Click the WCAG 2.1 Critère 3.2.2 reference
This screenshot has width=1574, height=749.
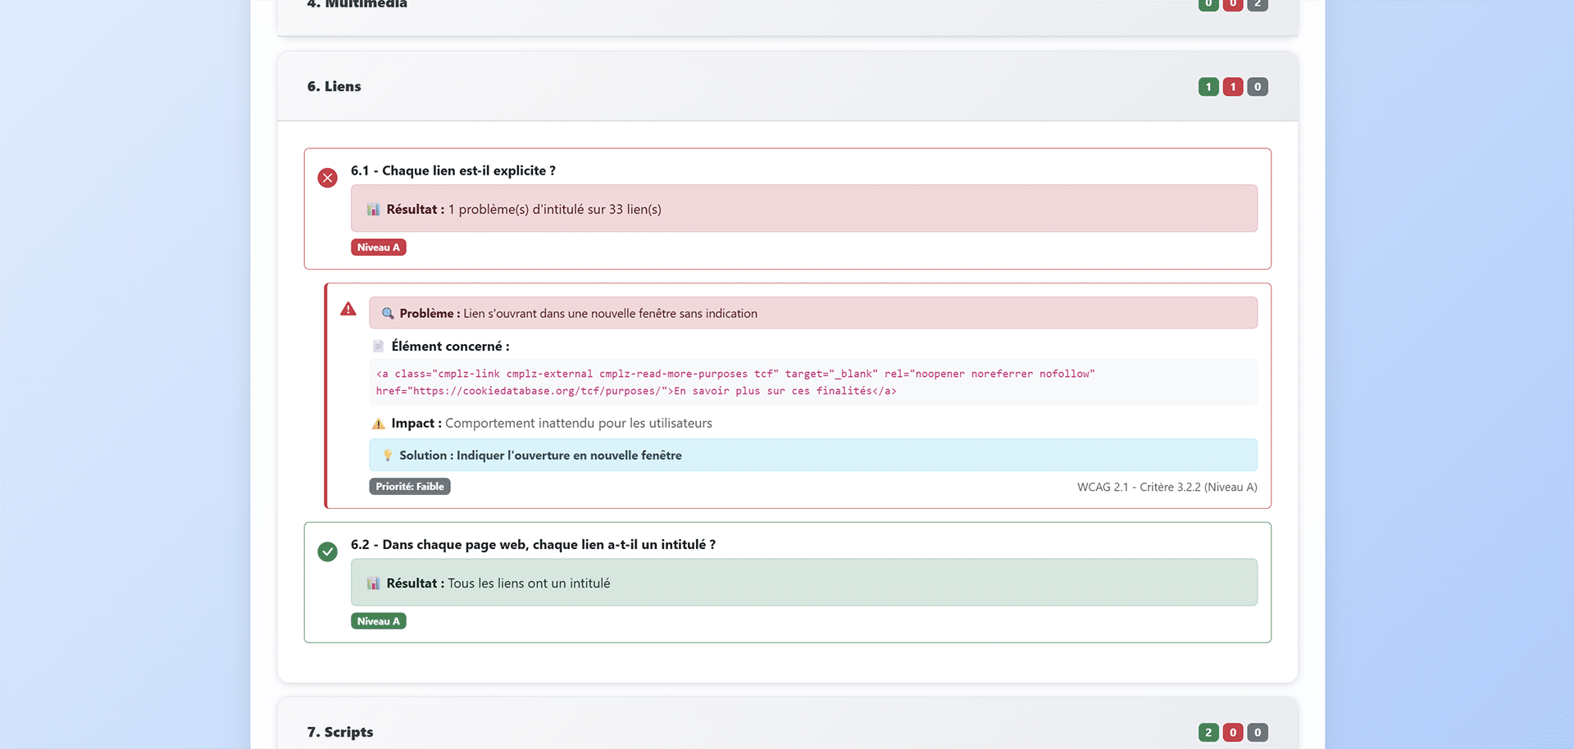coord(1167,487)
